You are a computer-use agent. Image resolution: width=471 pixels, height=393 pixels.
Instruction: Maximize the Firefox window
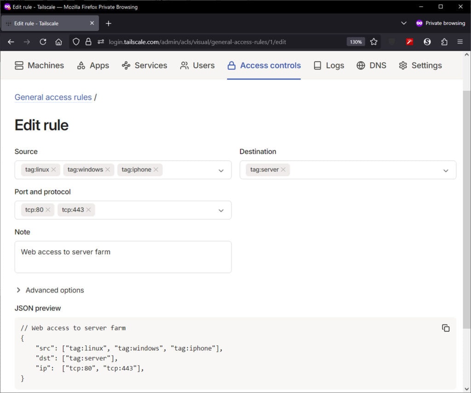click(x=440, y=6)
